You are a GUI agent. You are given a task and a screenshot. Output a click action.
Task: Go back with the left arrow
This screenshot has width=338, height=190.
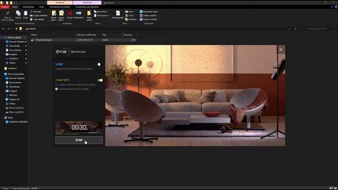(x=3, y=28)
